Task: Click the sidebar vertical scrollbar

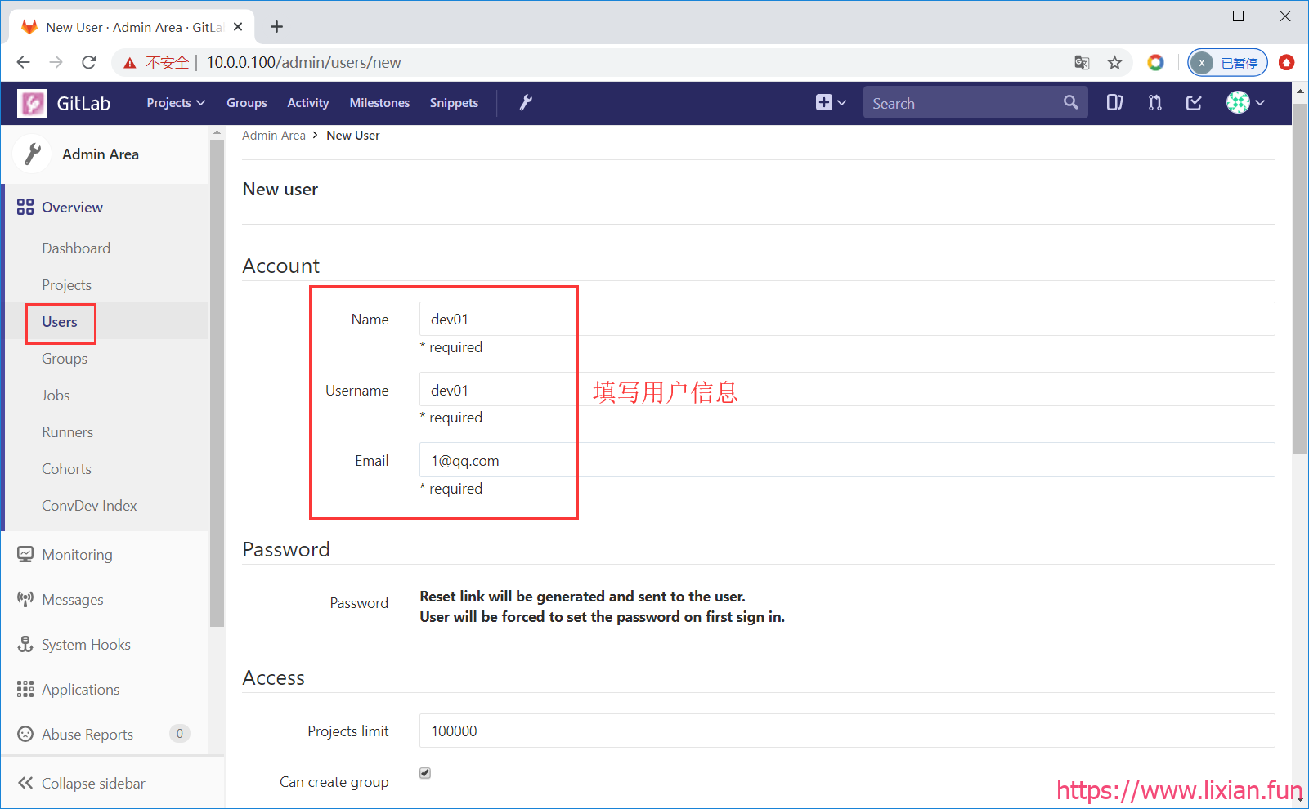Action: pos(217,384)
